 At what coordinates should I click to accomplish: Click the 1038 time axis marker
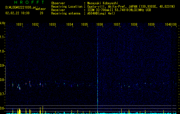pyautogui.click(x=134, y=25)
